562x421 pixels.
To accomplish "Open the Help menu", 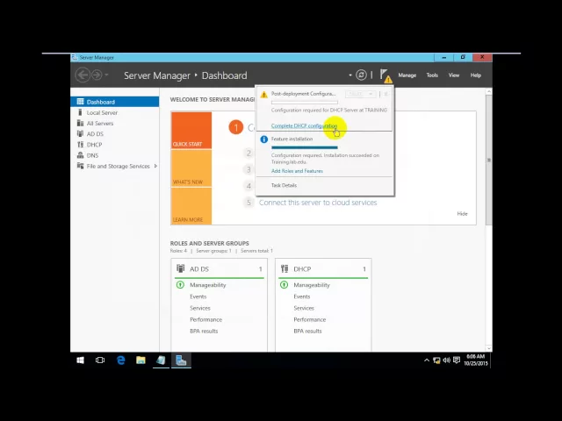I will click(x=476, y=75).
